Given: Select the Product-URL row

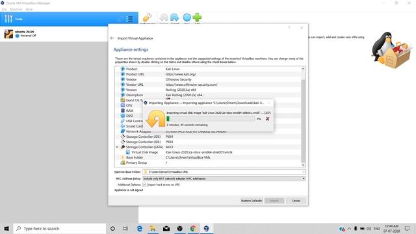Looking at the screenshot, I should (208, 74).
